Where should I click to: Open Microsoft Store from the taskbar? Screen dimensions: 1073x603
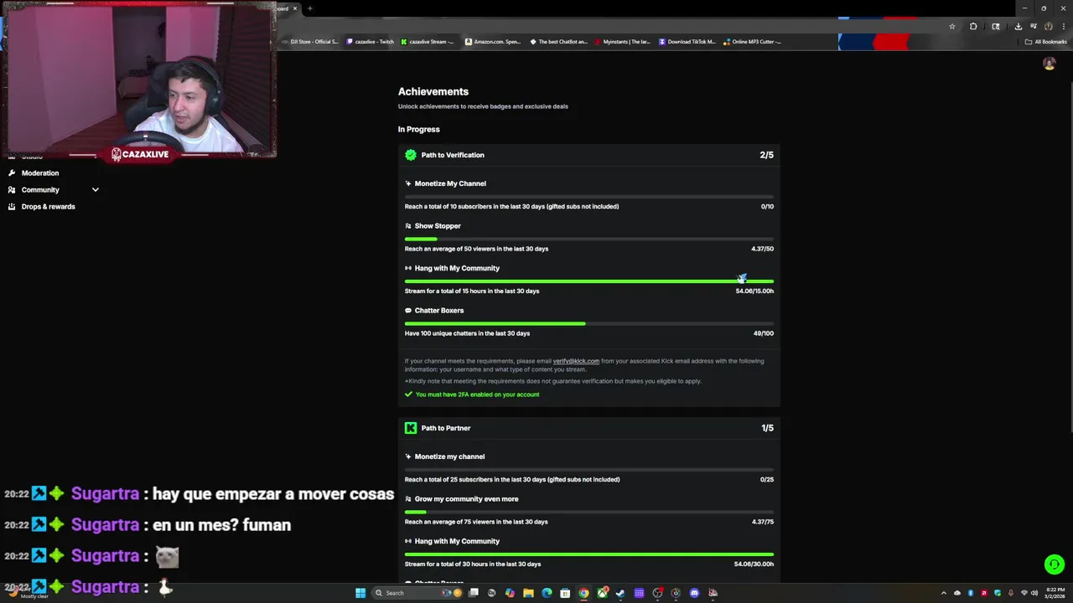tap(565, 593)
